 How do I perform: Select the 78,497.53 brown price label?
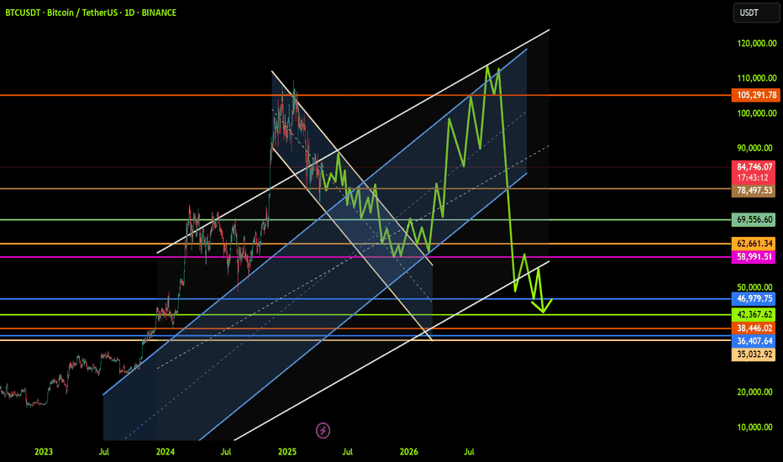[x=754, y=191]
